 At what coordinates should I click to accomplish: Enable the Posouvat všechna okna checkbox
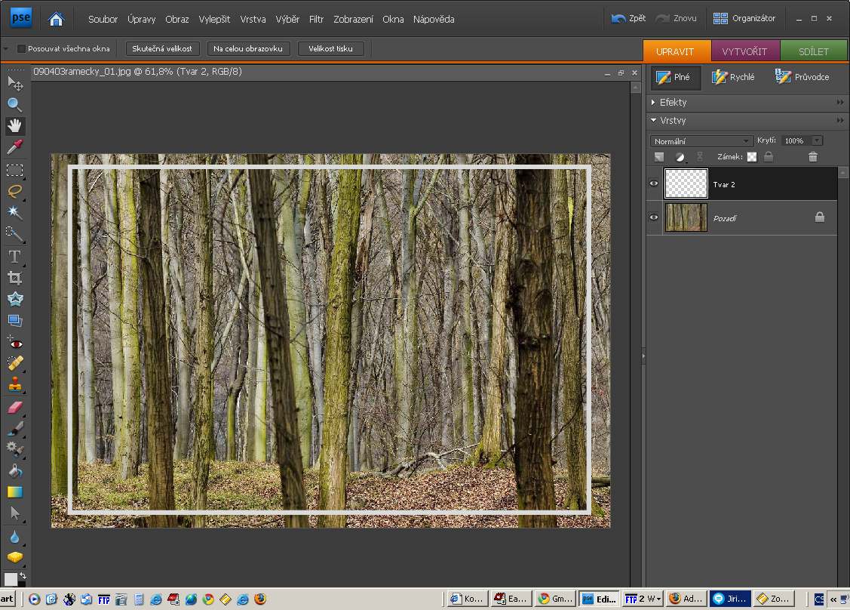pyautogui.click(x=21, y=48)
